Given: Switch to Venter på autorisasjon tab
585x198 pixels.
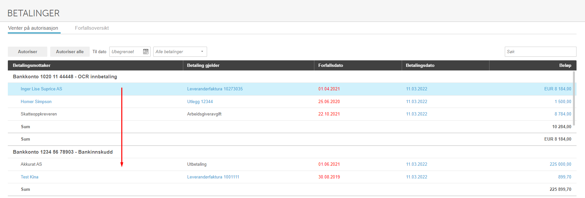Looking at the screenshot, I should tap(33, 28).
